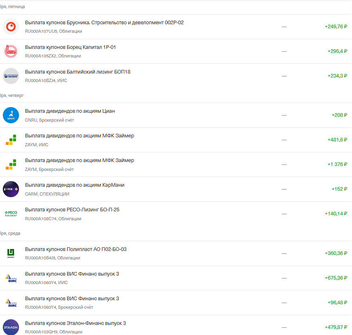Click amount +96,48 ₽

[337, 303]
